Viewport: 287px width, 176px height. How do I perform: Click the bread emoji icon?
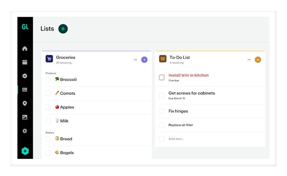pyautogui.click(x=57, y=138)
